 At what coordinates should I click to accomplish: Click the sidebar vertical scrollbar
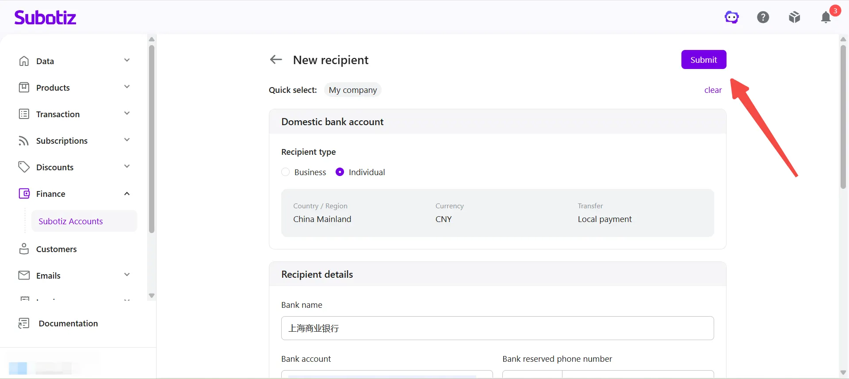tap(152, 139)
